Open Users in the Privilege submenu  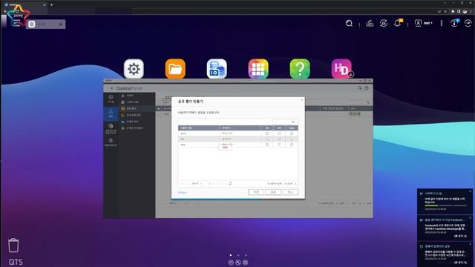click(x=137, y=96)
